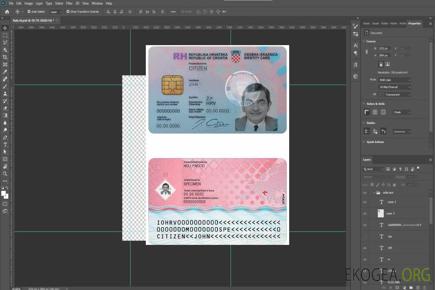Screen dimensions: 435x290
Task: Open the guide line style dropdown
Action: (402, 132)
